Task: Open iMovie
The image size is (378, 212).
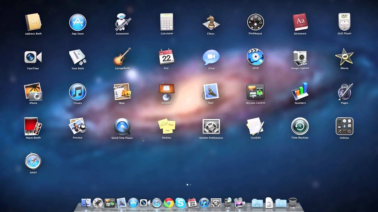Action: (x=344, y=57)
